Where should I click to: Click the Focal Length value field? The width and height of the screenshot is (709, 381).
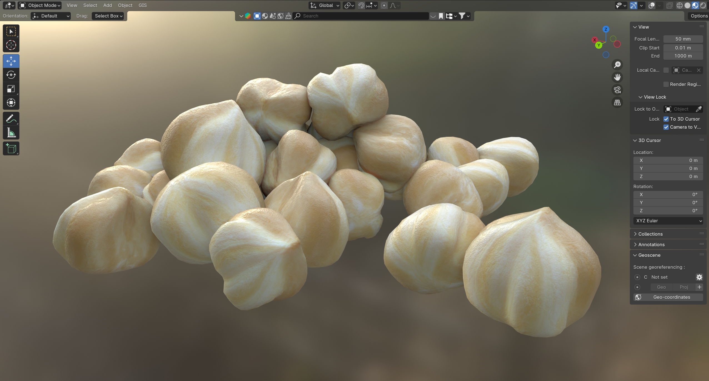point(683,39)
